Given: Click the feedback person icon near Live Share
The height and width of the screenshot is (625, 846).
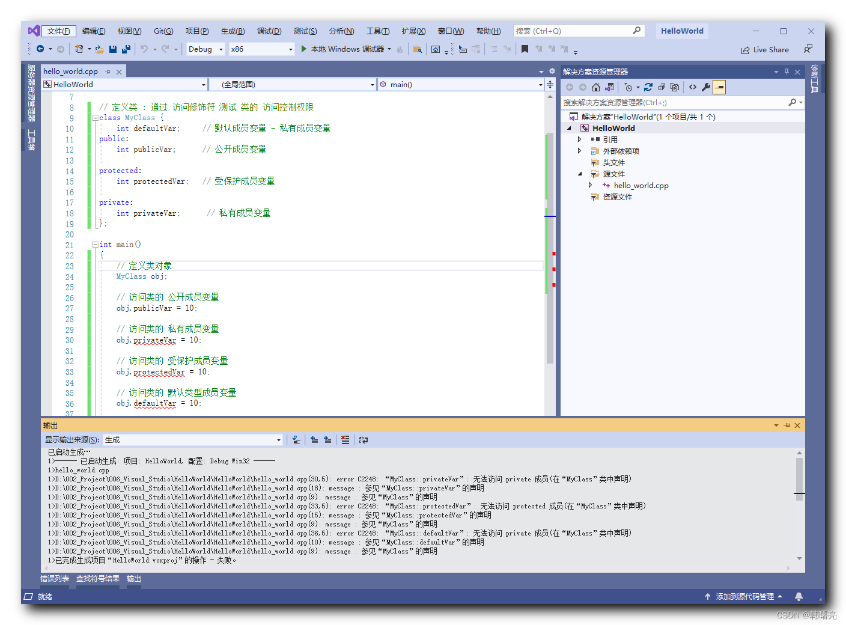Looking at the screenshot, I should coord(808,49).
